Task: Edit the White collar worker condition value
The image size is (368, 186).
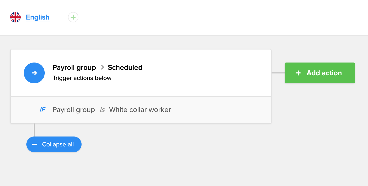Action: click(140, 110)
